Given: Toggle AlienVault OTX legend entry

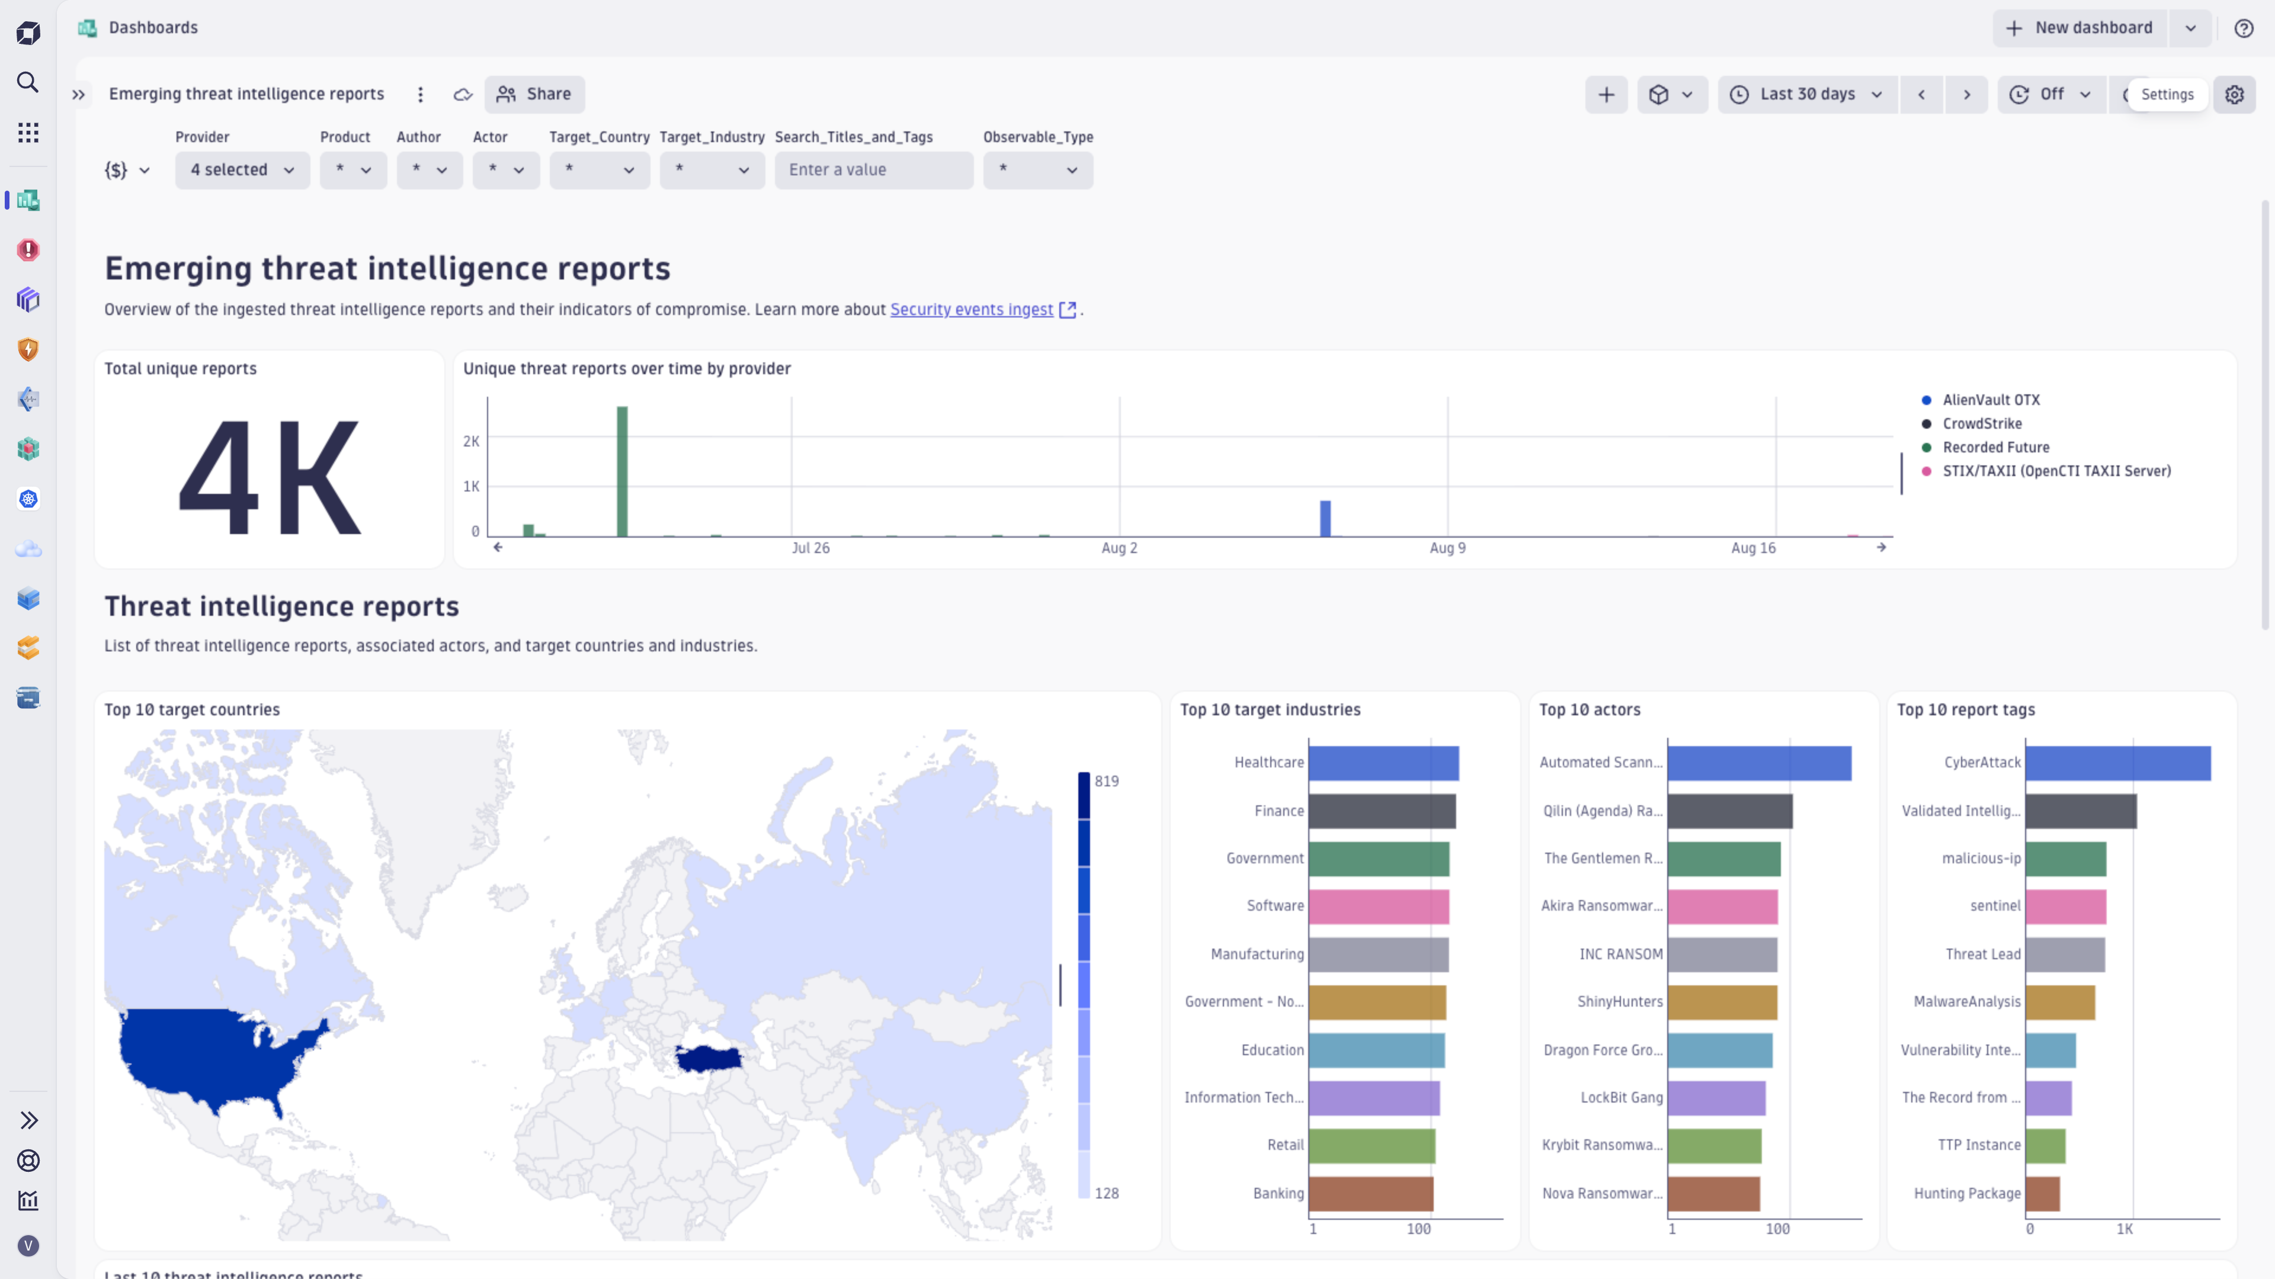Looking at the screenshot, I should (x=1981, y=400).
